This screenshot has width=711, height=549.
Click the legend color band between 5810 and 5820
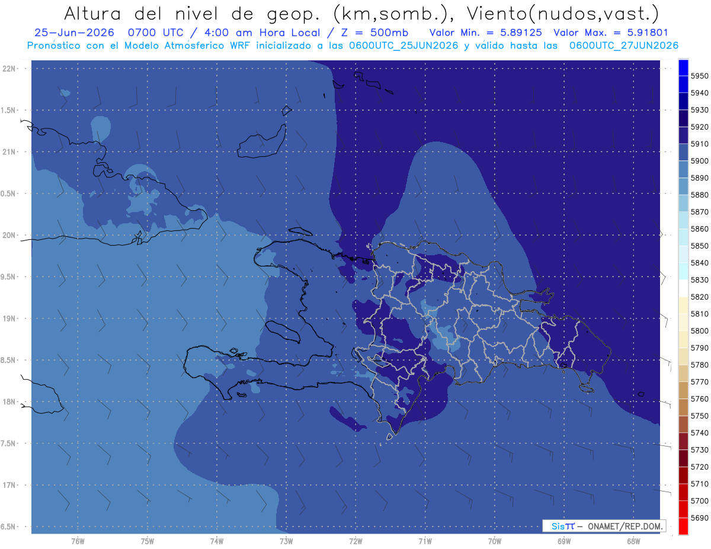coord(683,306)
